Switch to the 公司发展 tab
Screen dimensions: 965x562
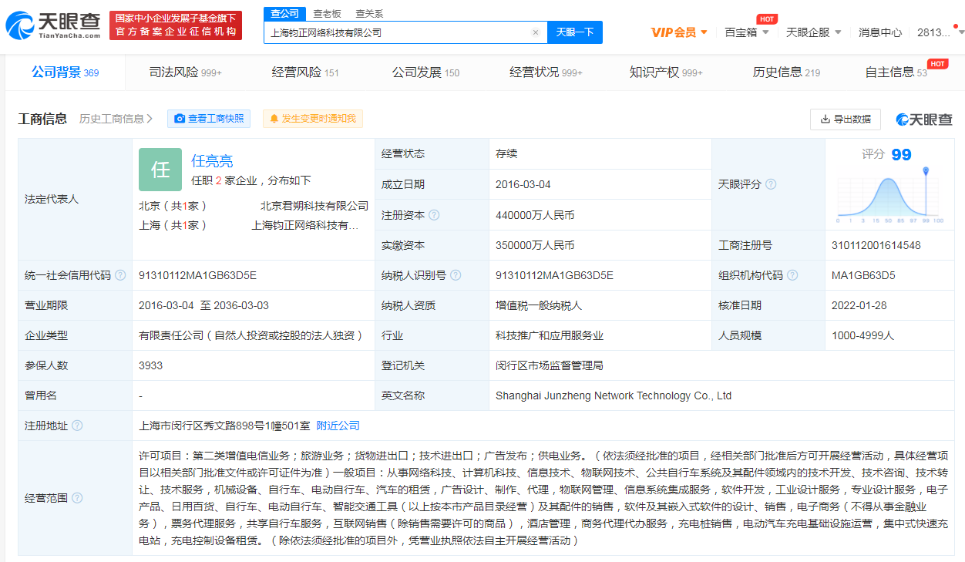coord(425,72)
